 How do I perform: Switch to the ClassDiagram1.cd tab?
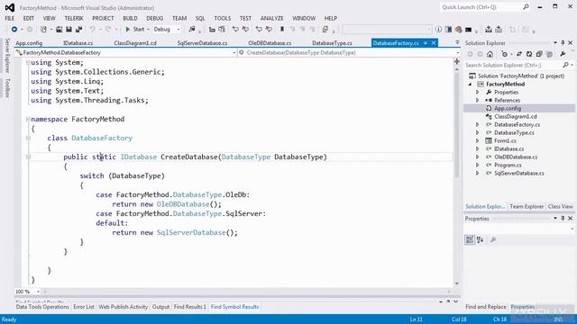(x=135, y=43)
